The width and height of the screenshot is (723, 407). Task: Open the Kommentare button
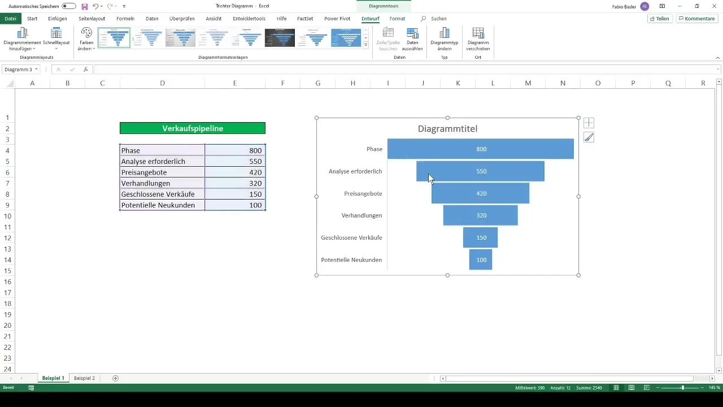(x=697, y=19)
